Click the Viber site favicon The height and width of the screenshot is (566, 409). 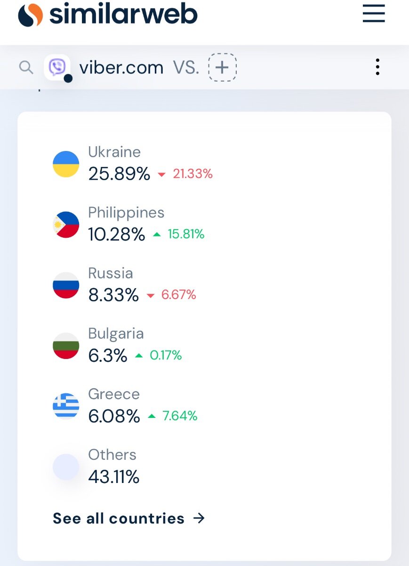coord(57,67)
